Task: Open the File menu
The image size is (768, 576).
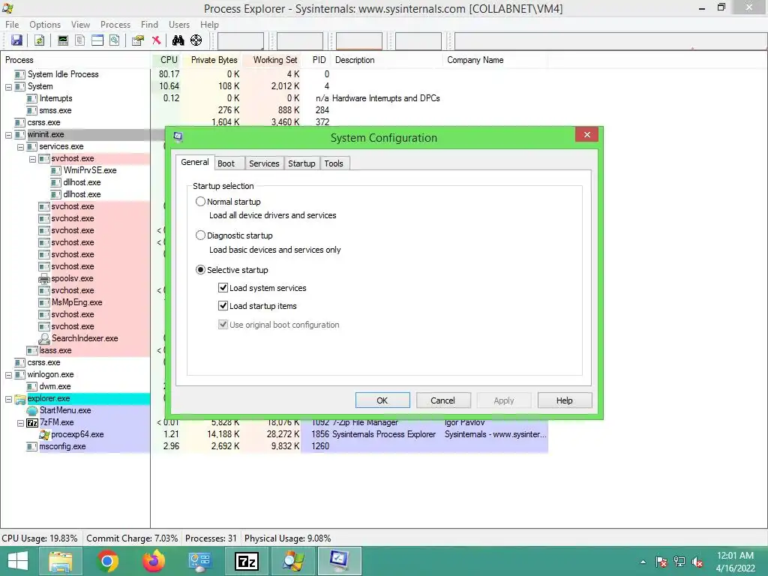Action: tap(12, 25)
